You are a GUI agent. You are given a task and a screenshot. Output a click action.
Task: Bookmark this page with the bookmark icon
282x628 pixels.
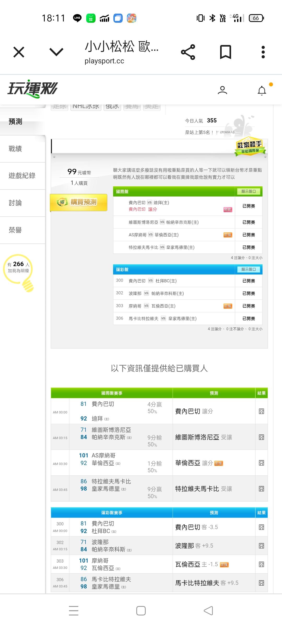[226, 52]
